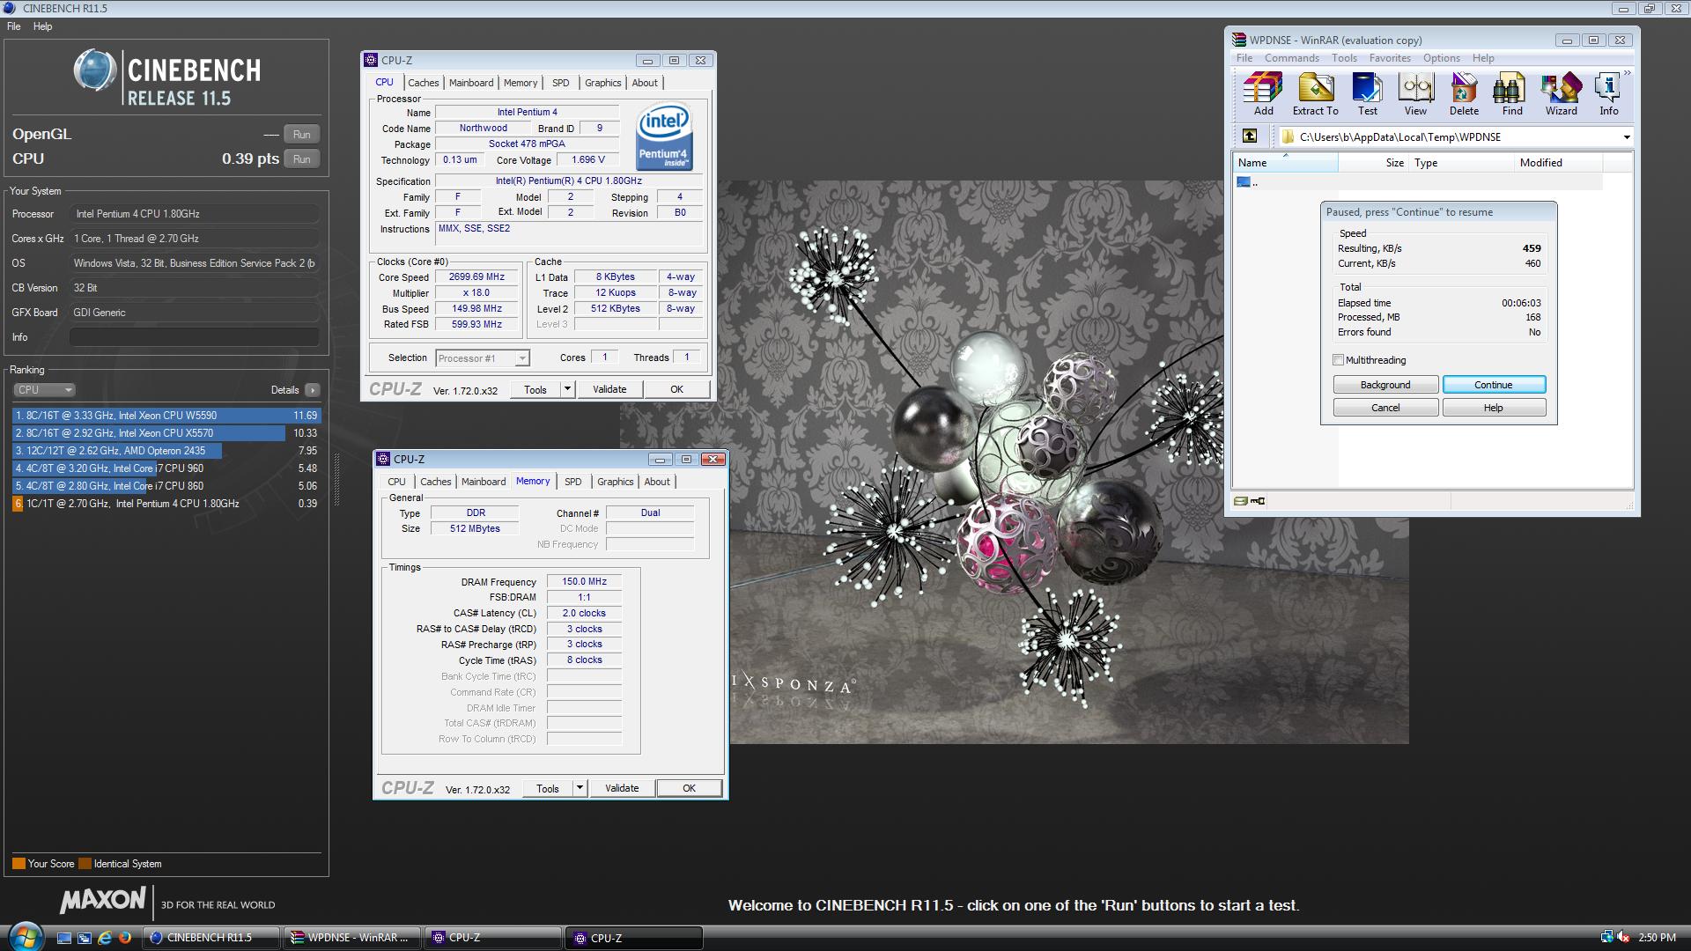Screen dimensions: 1691x951
Task: Click the taskbar clock showing 2:50 PM
Action: click(x=1657, y=938)
